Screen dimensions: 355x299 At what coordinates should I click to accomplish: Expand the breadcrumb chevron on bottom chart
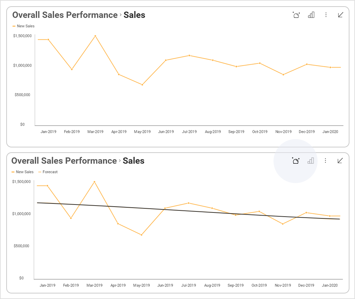click(x=120, y=161)
